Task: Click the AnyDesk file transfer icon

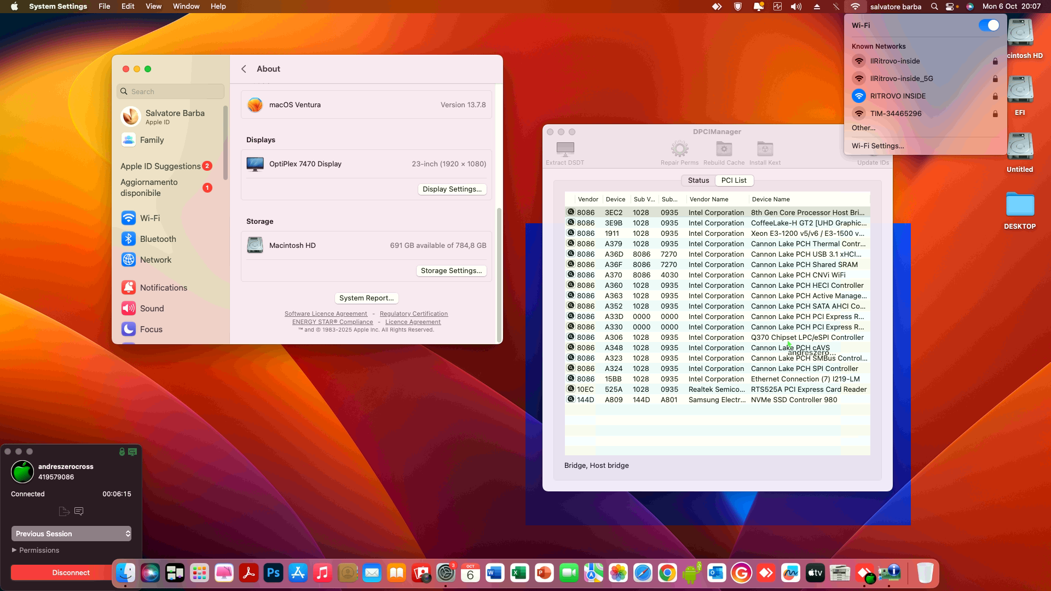Action: coord(64,511)
